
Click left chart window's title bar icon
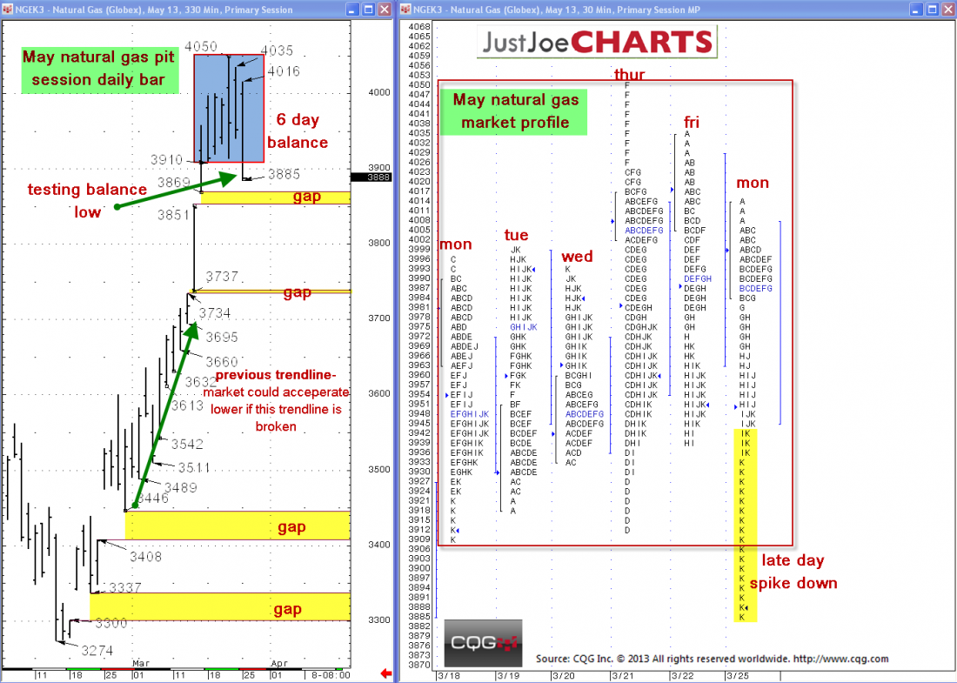pyautogui.click(x=8, y=8)
